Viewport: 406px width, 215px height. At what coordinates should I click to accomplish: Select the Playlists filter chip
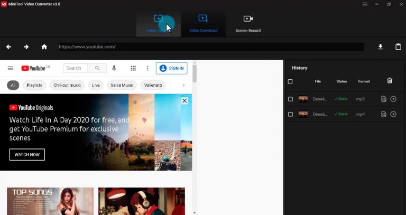point(34,85)
